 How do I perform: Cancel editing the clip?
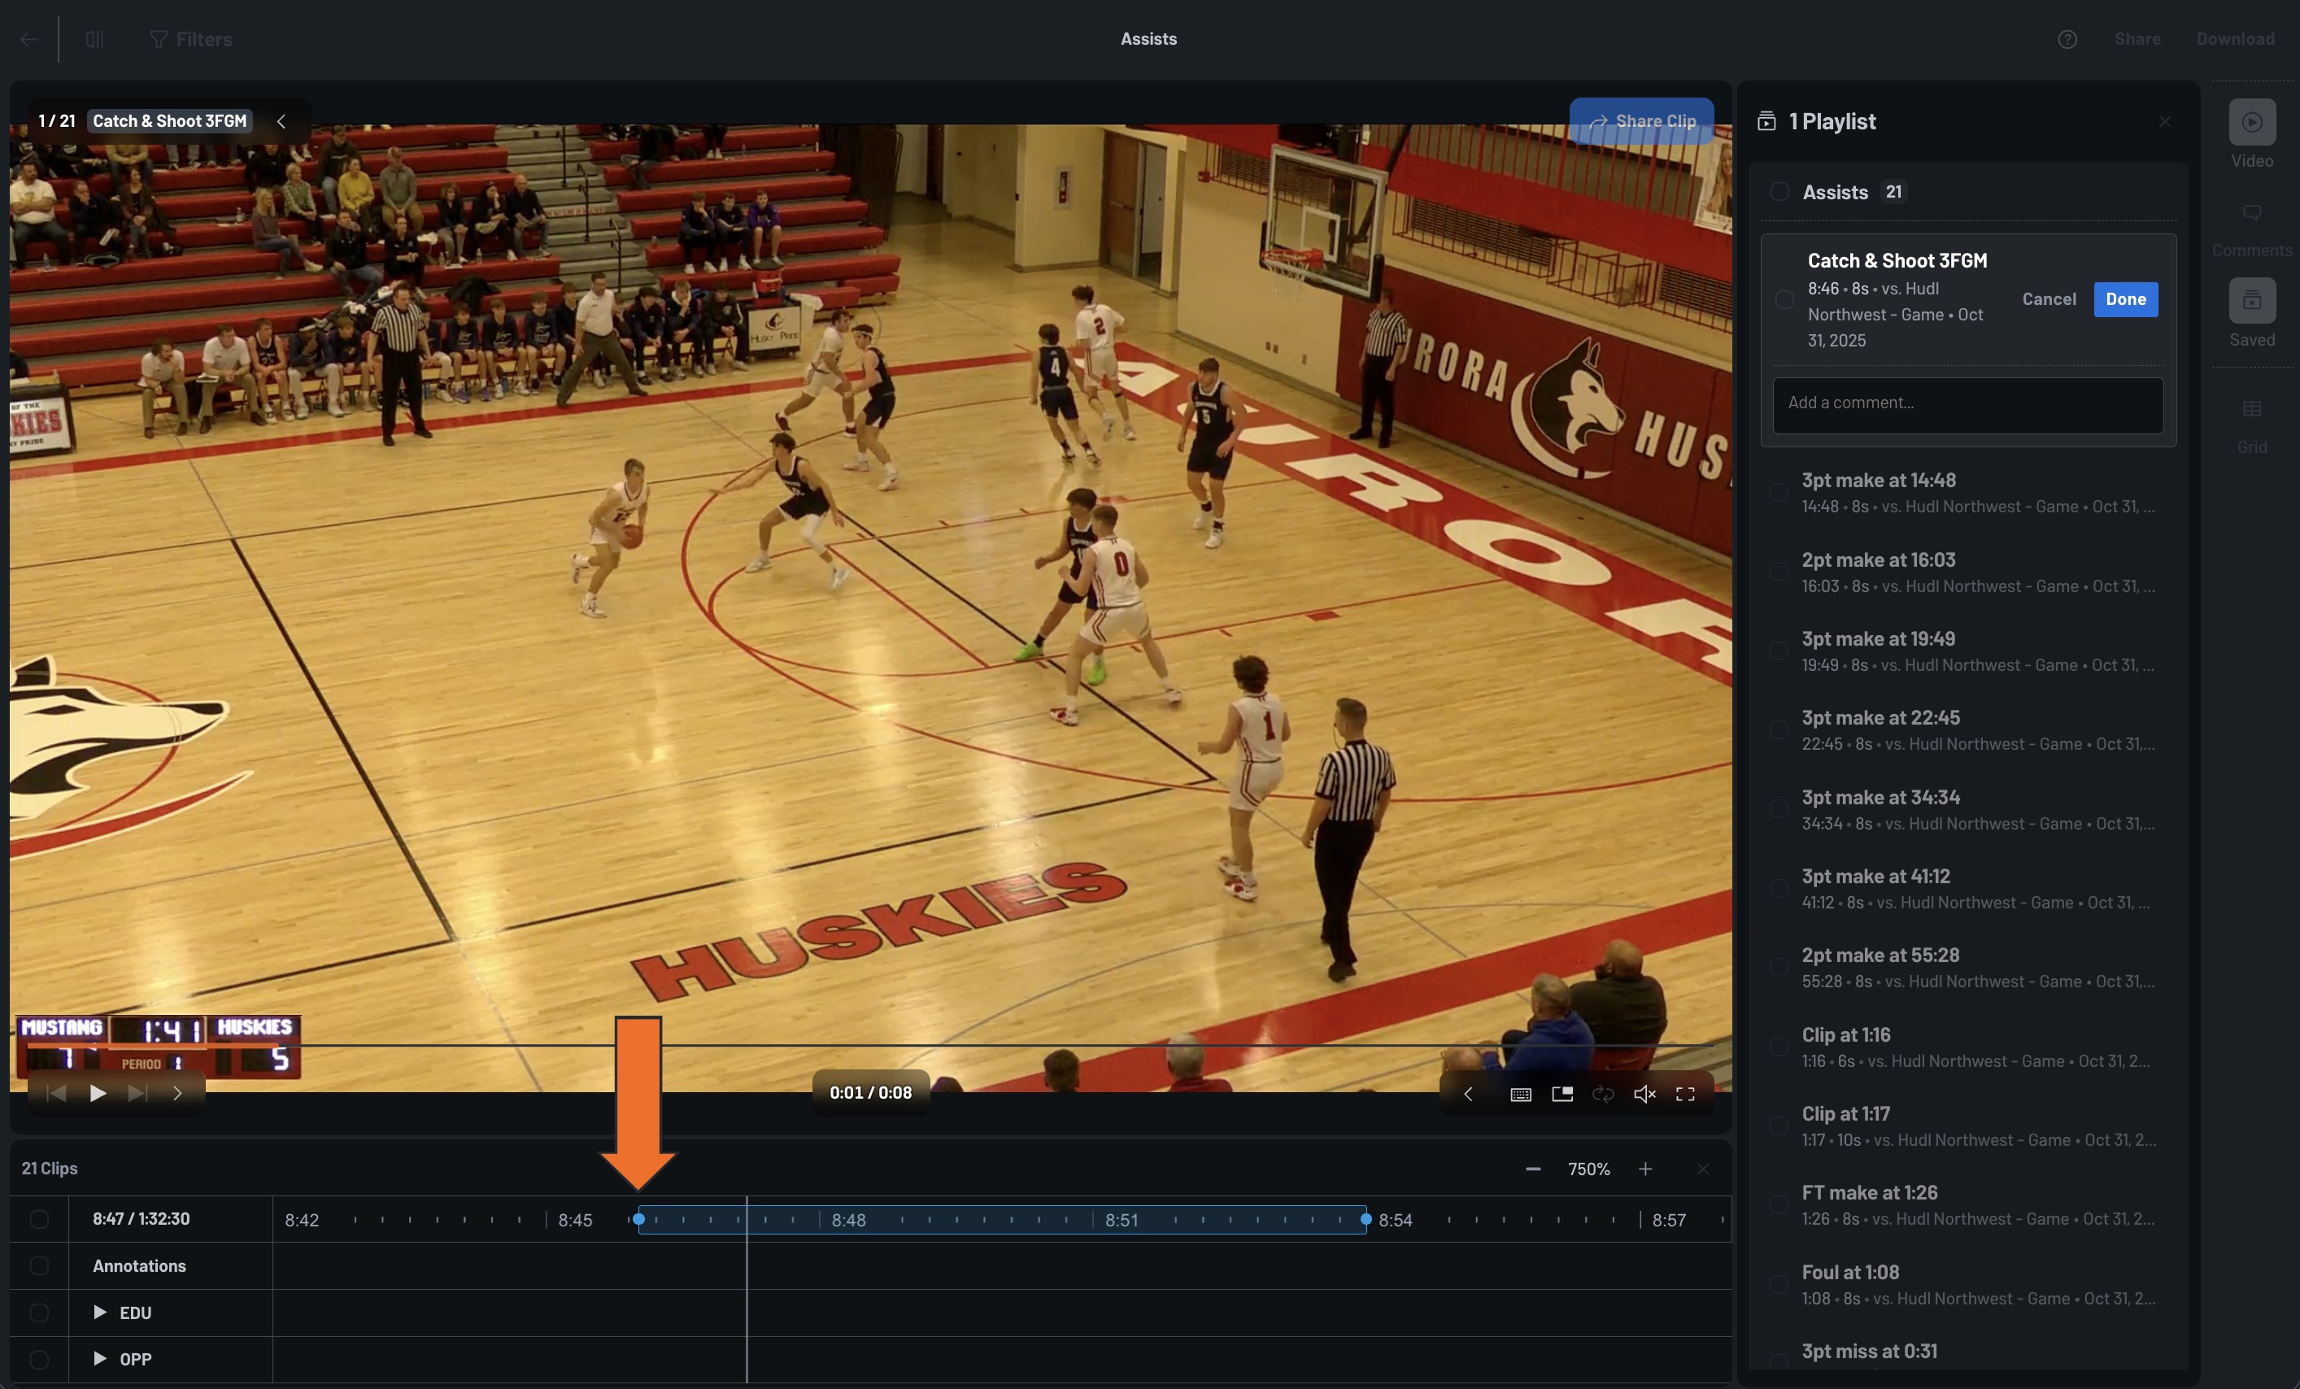click(2049, 299)
